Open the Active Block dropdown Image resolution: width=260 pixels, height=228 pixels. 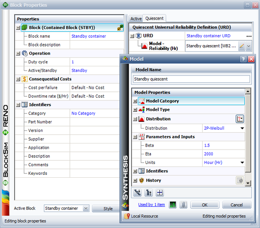[x=85, y=208]
